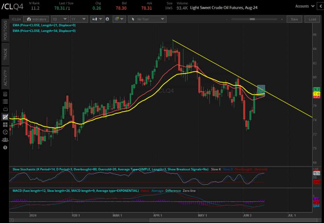The image size is (324, 223).
Task: Open the chart settings gear icon
Action: coord(107,19)
